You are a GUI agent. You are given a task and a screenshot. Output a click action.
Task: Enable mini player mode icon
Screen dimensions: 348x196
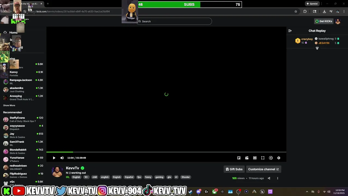tap(239, 158)
